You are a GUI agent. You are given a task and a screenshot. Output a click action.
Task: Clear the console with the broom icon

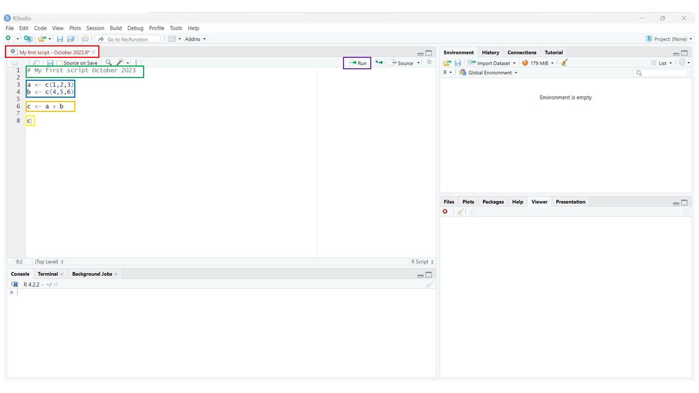[x=429, y=284]
